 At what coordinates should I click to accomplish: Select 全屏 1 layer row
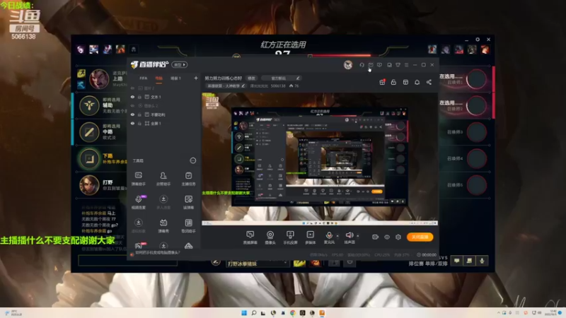tap(164, 123)
